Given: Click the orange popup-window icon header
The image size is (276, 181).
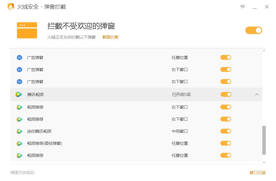Looking at the screenshot, I should (27, 30).
